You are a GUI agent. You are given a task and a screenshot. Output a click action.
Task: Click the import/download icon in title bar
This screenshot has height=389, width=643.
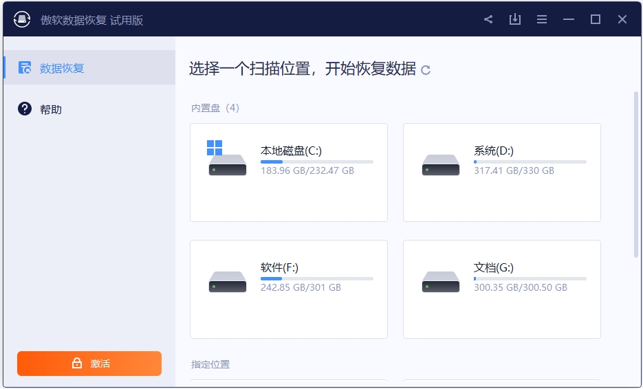(x=515, y=19)
